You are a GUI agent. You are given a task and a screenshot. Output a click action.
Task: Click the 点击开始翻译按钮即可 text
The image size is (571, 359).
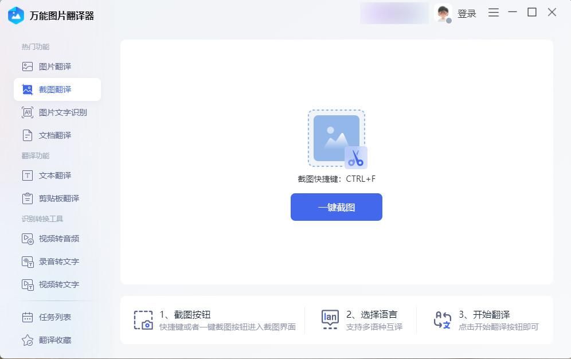(499, 327)
